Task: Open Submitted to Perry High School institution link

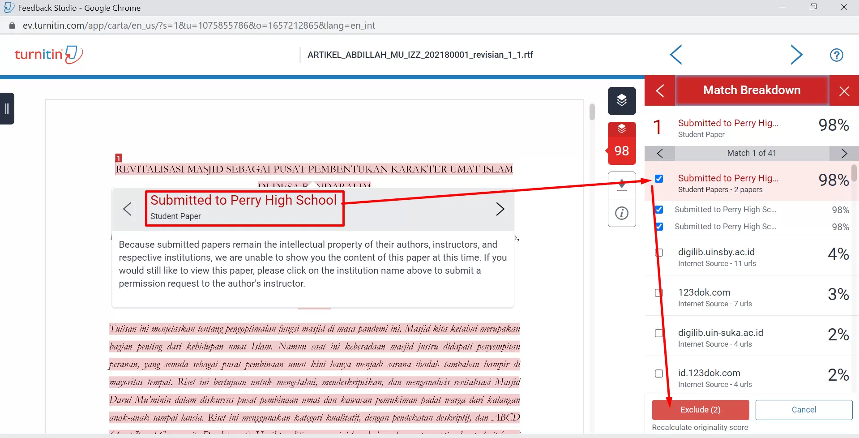Action: (x=243, y=200)
